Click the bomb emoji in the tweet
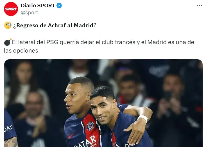Viewport: 206px width, 147px height. (x=8, y=42)
